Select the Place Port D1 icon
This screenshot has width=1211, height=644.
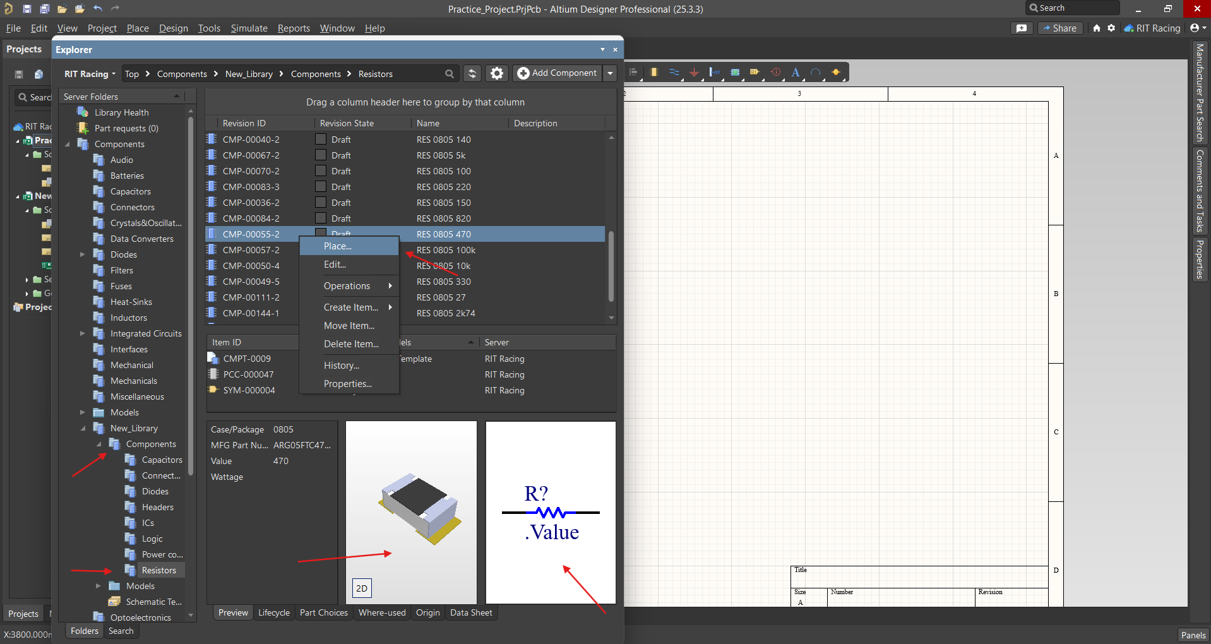(755, 73)
